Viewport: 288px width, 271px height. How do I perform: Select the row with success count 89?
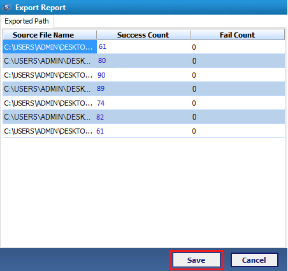(143, 89)
